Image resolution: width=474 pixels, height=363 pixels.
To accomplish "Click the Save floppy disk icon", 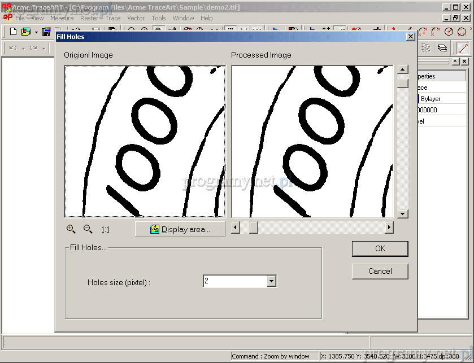I will (46, 32).
